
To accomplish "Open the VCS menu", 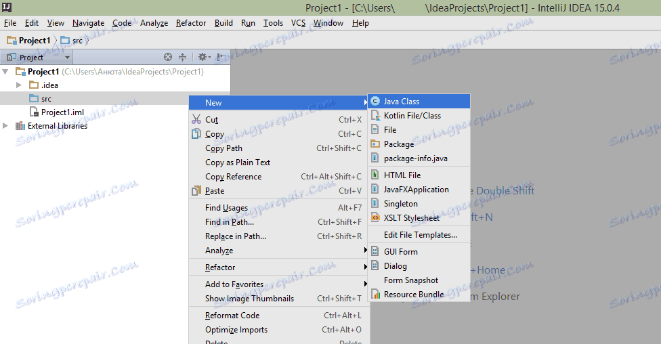I will point(298,23).
